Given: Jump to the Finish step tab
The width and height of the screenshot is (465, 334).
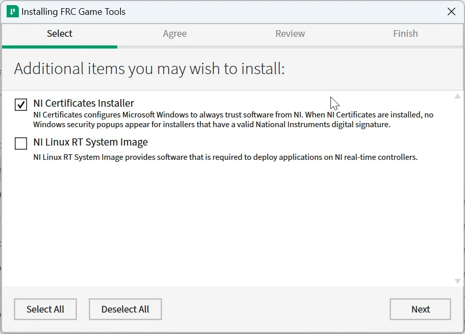Looking at the screenshot, I should coord(405,34).
